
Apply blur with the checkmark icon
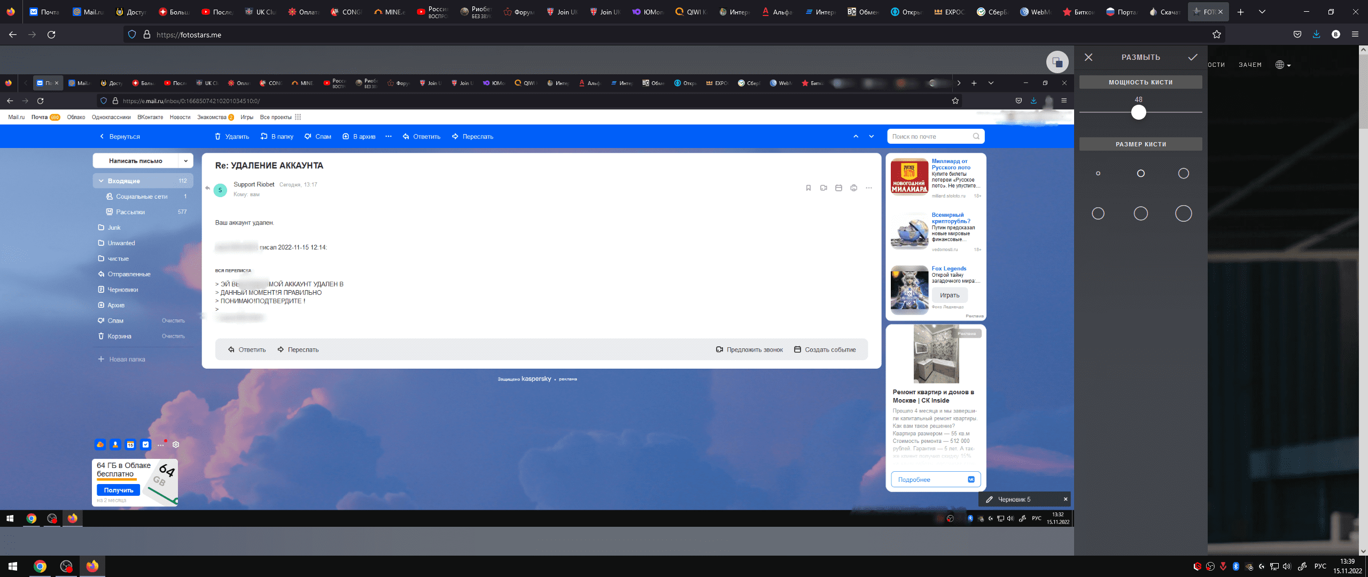point(1193,57)
